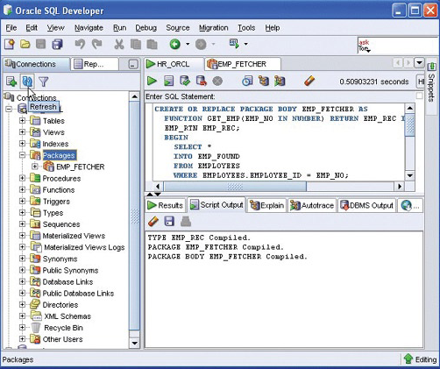Click the Cut scissors icon
The width and height of the screenshot is (440, 369).
tap(119, 44)
